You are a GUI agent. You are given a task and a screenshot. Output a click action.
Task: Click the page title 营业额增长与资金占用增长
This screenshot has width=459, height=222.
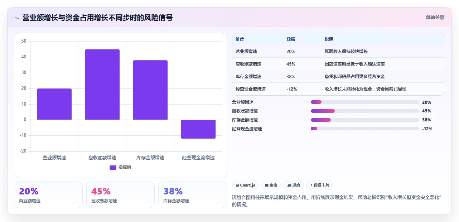97,18
